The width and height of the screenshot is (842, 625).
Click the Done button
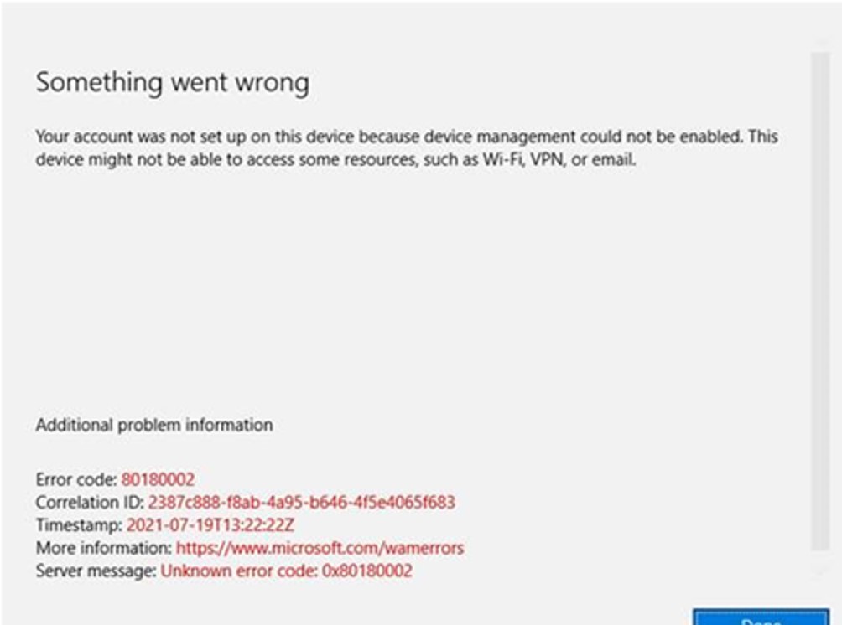[x=761, y=617]
